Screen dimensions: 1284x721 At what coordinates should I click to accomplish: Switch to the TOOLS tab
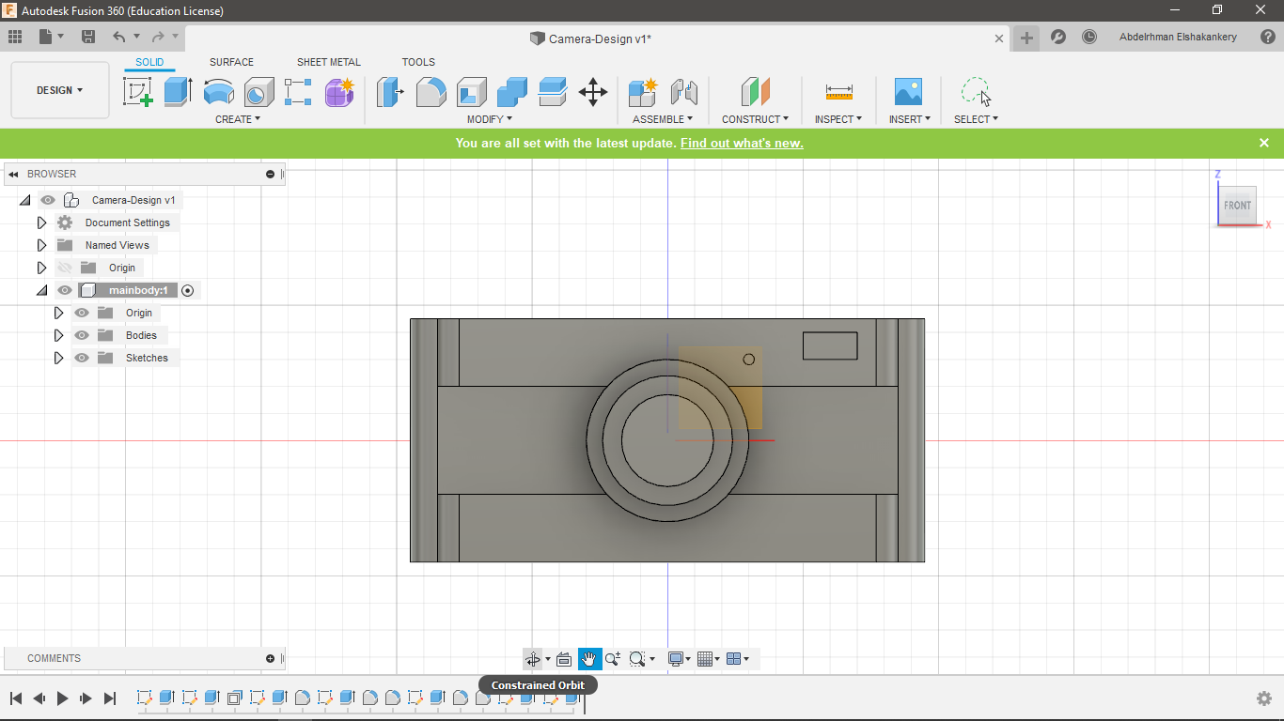(418, 62)
